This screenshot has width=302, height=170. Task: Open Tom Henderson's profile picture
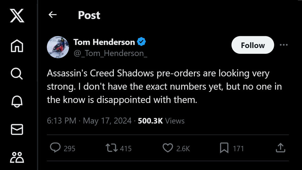pos(58,47)
